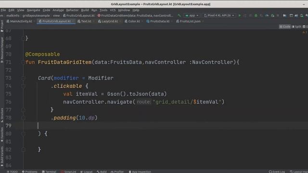Open the TODO tool window

point(12,172)
